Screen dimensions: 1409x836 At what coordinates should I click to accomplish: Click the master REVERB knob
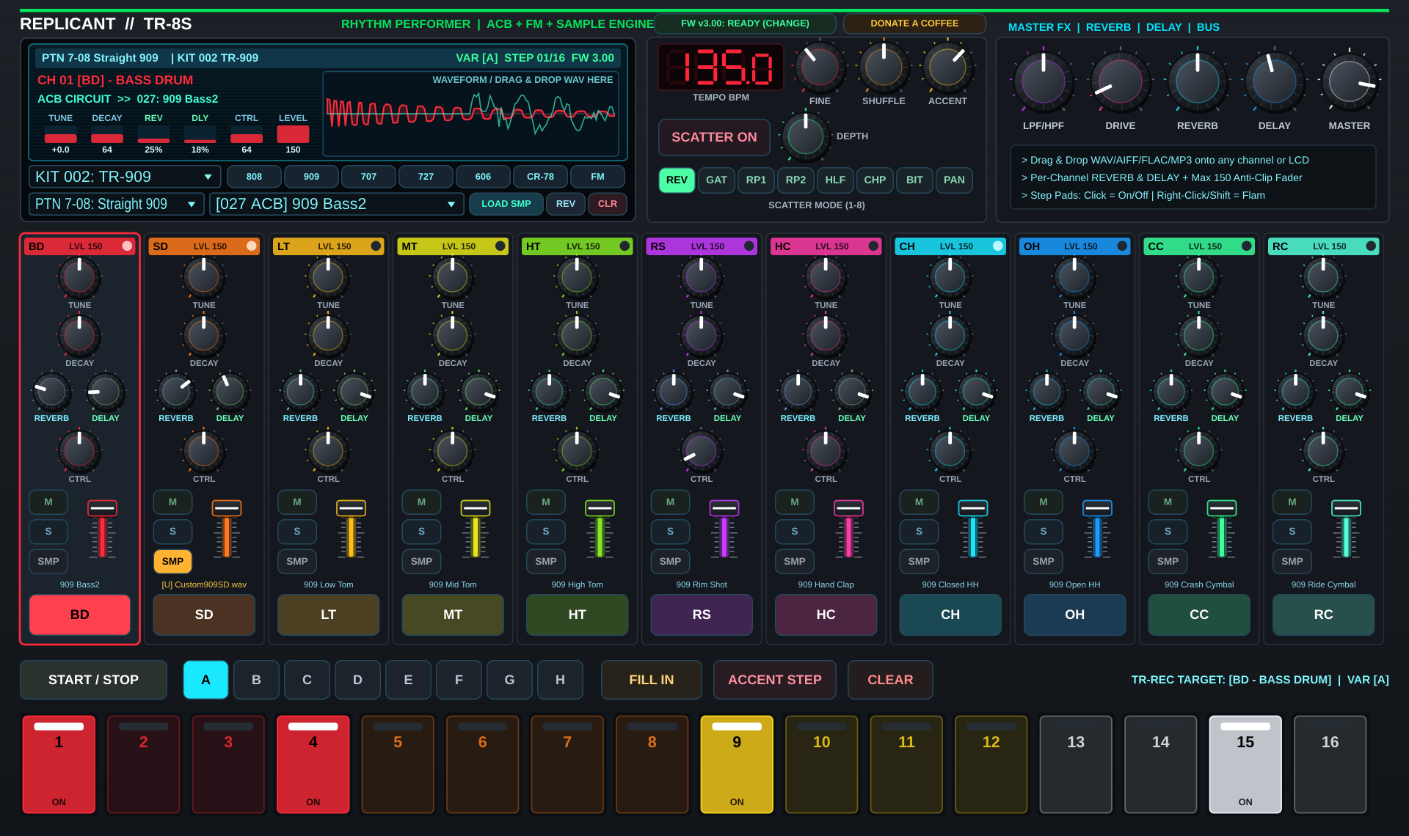coord(1197,81)
